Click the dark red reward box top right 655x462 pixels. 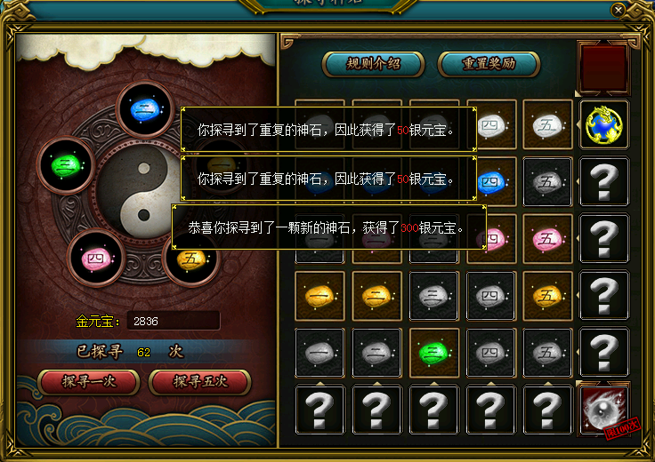click(603, 68)
